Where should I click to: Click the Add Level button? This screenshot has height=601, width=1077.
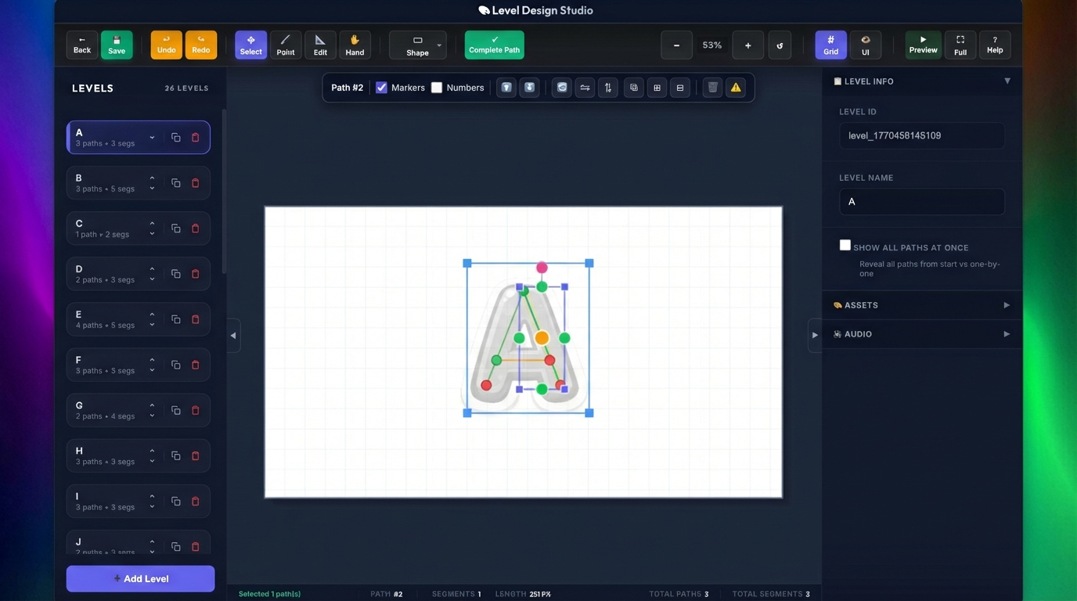coord(140,578)
